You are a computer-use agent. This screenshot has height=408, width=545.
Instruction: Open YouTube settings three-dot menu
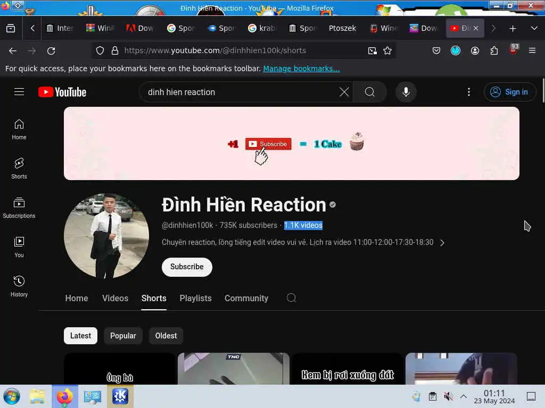[x=469, y=92]
